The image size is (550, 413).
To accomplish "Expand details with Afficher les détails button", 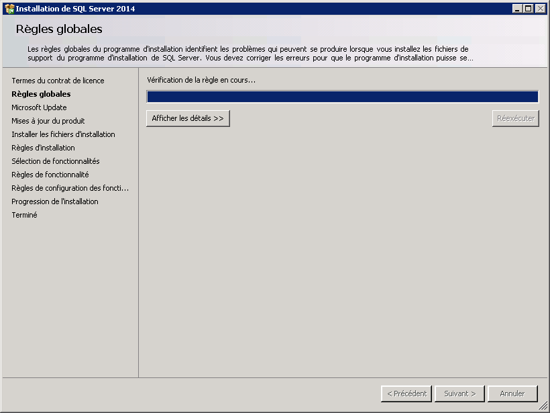I will 188,118.
